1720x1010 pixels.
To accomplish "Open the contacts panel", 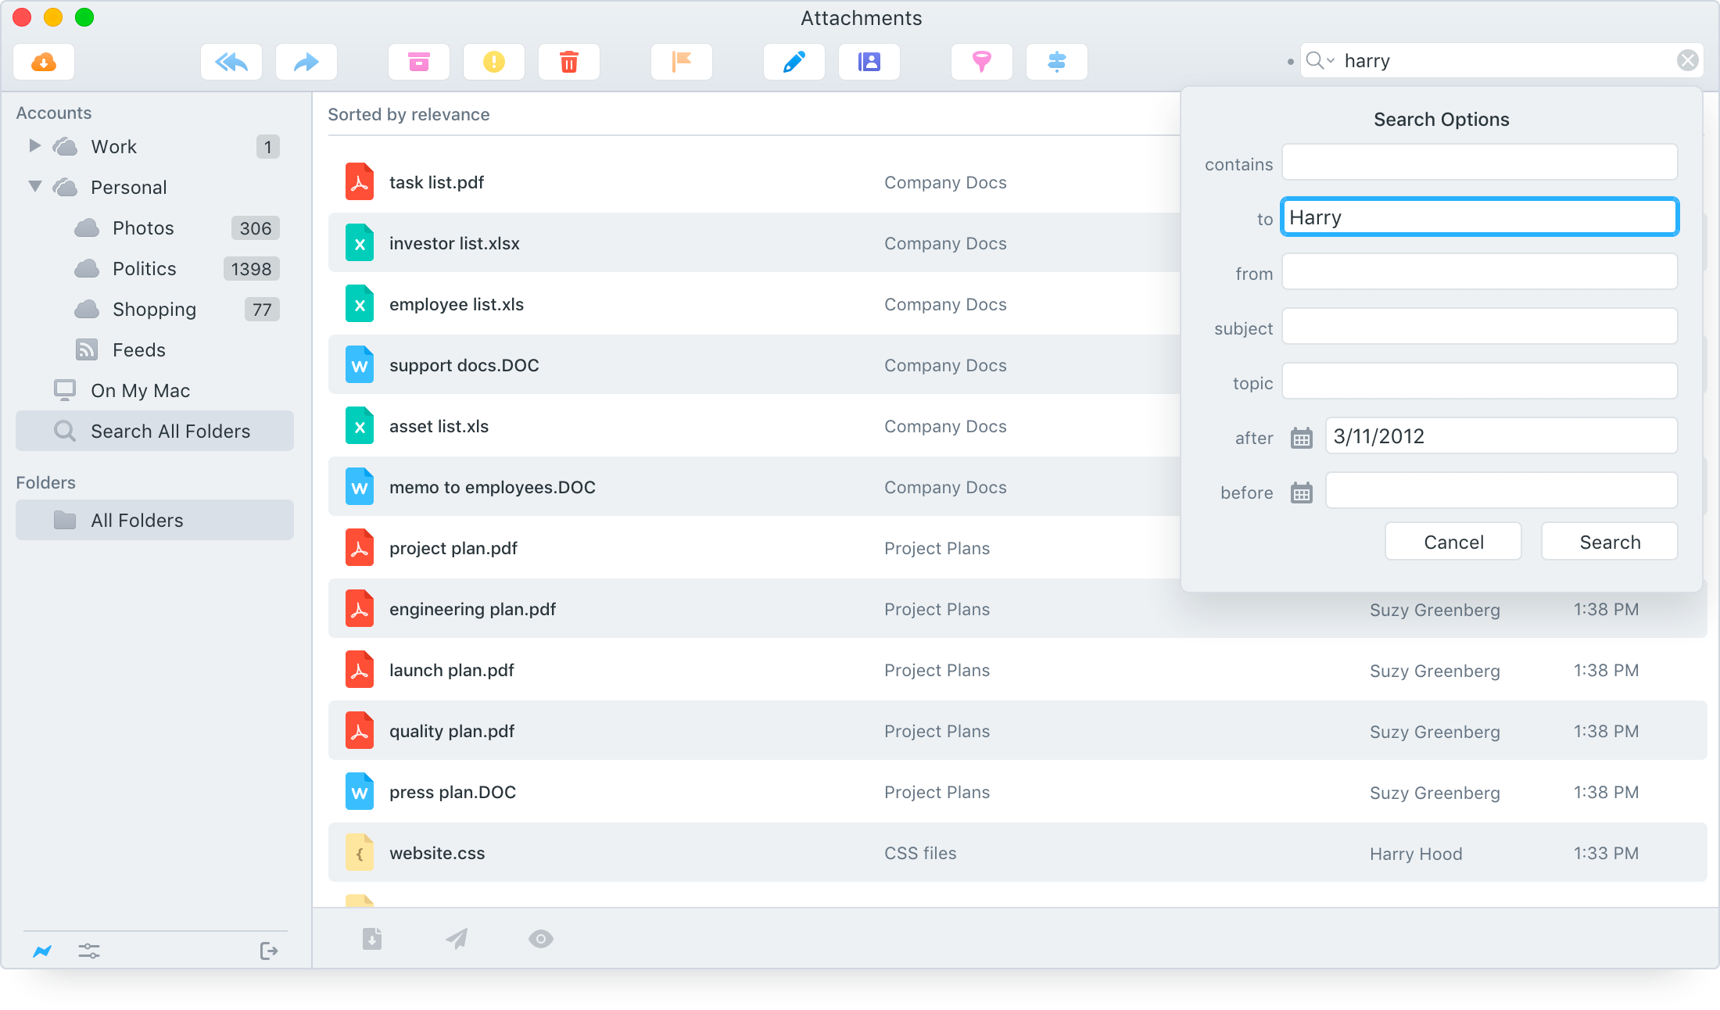I will (x=869, y=62).
